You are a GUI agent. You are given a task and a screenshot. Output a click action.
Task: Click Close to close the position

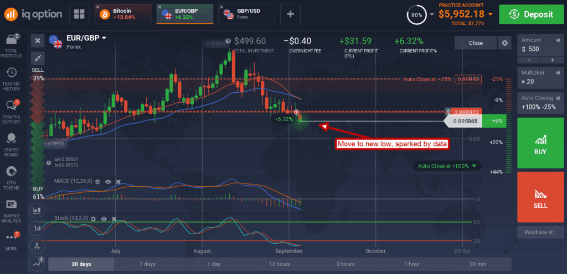(x=476, y=43)
